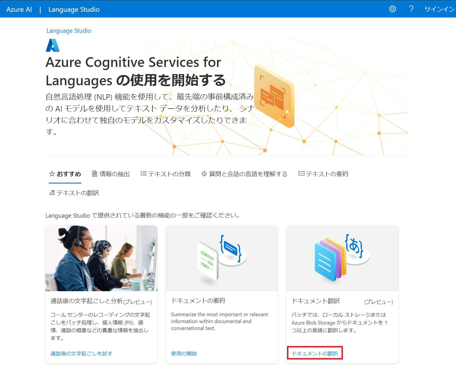
Task: Select the テキストの翻訳 tab
Action: pos(74,193)
